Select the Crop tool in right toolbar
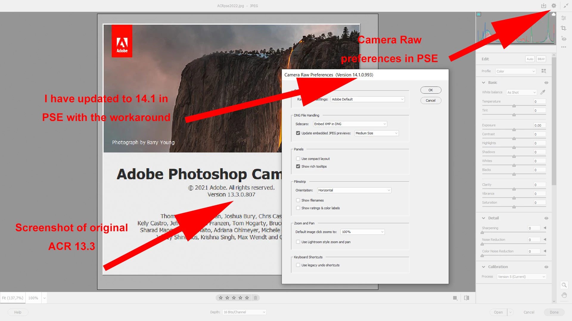The height and width of the screenshot is (321, 572). pos(563,28)
